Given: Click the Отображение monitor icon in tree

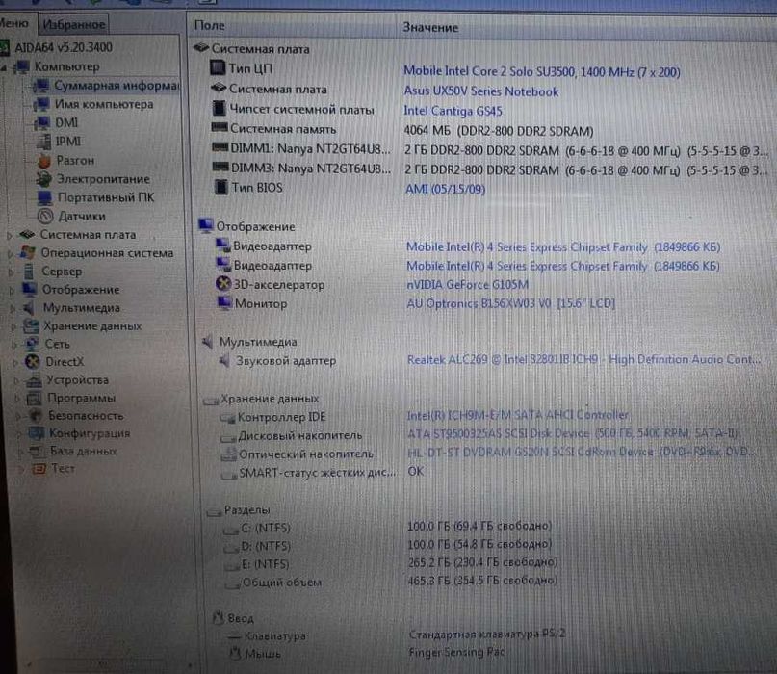Looking at the screenshot, I should pyautogui.click(x=30, y=290).
